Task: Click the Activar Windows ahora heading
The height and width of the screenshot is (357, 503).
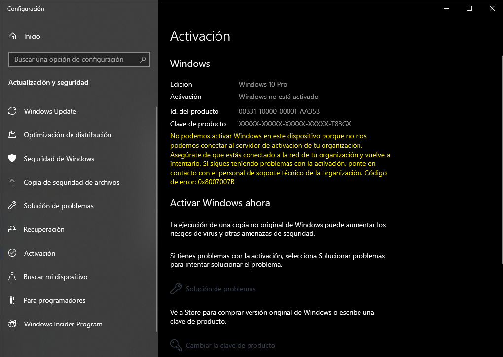Action: [220, 203]
